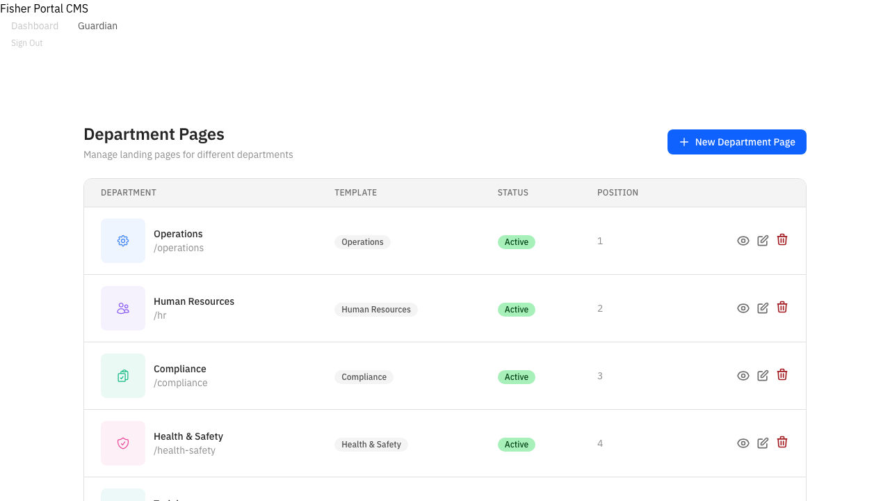890x501 pixels.
Task: Click the Active status badge for Compliance
Action: tap(516, 377)
